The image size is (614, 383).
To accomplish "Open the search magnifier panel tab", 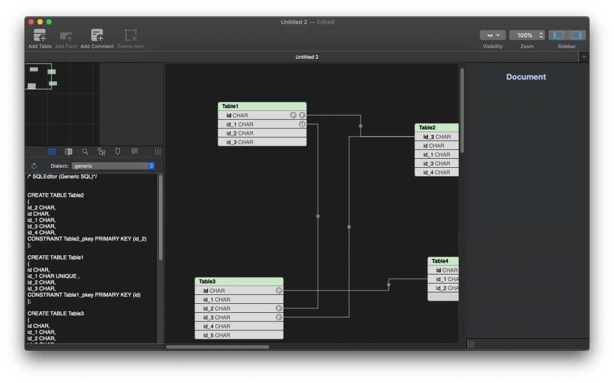I will tap(85, 152).
